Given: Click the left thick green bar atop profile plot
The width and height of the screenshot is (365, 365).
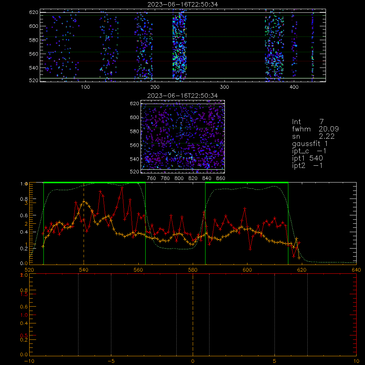Looking at the screenshot, I should (x=95, y=182).
